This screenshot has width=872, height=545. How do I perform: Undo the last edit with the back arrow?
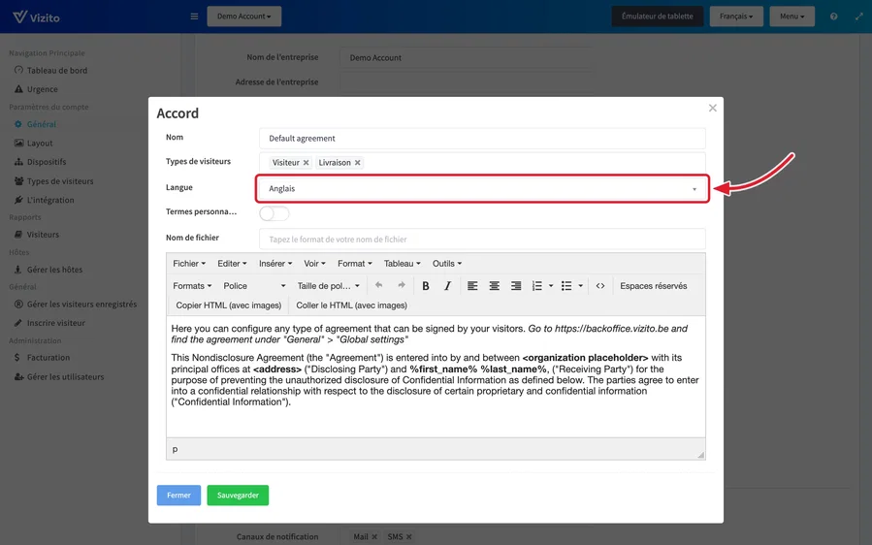[378, 285]
